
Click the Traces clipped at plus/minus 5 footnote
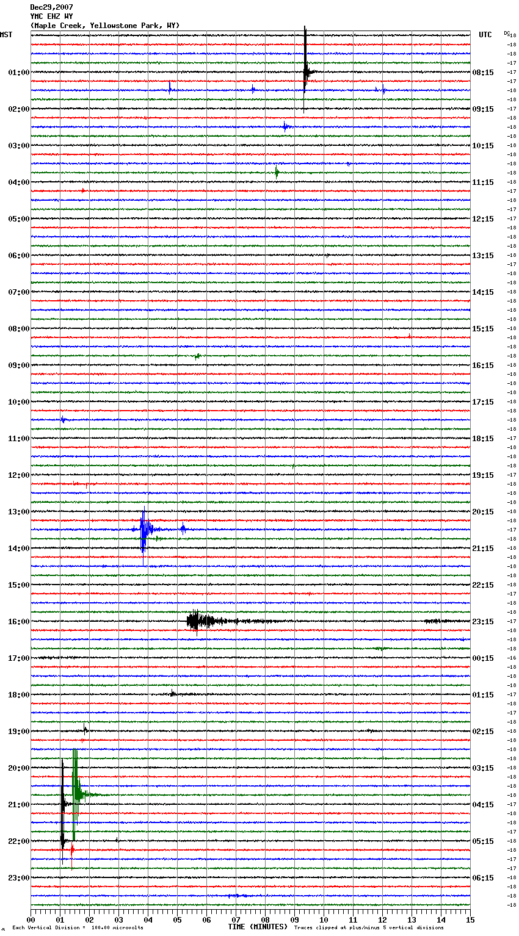point(369,928)
